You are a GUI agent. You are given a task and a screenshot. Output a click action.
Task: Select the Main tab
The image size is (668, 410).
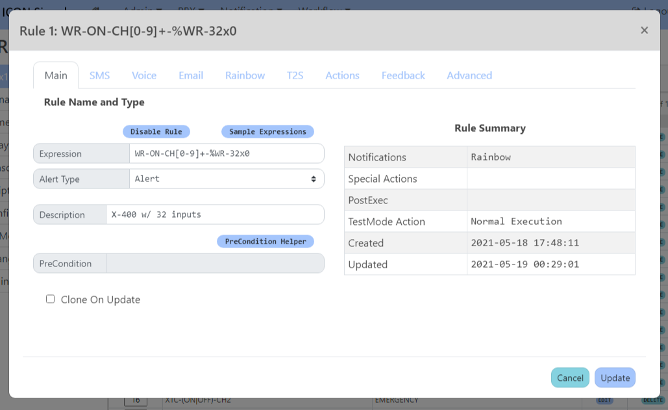[x=56, y=75]
